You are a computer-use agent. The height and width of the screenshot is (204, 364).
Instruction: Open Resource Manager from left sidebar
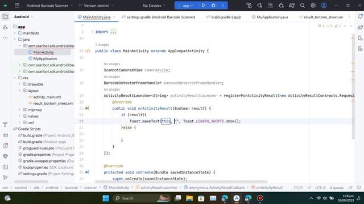point(5,27)
